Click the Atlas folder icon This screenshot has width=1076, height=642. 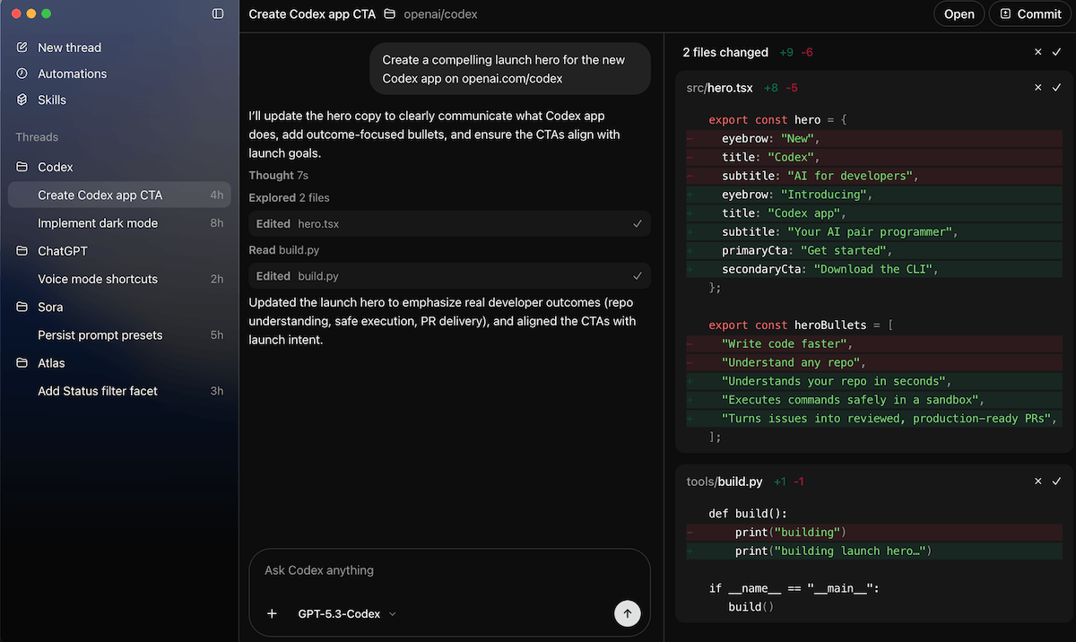tap(22, 363)
